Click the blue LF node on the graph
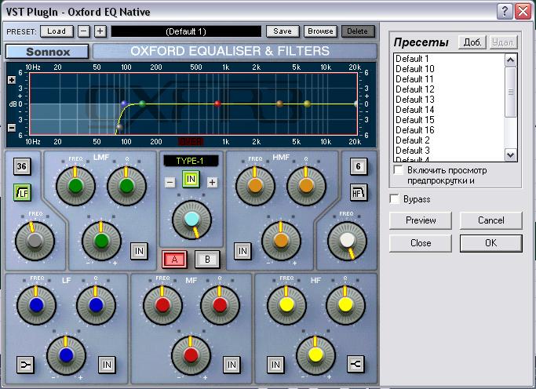The height and width of the screenshot is (389, 536). 124,104
